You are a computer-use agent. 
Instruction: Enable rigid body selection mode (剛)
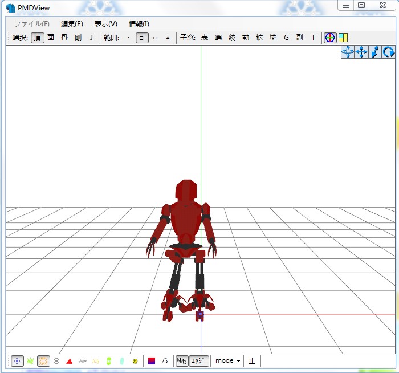pyautogui.click(x=78, y=38)
